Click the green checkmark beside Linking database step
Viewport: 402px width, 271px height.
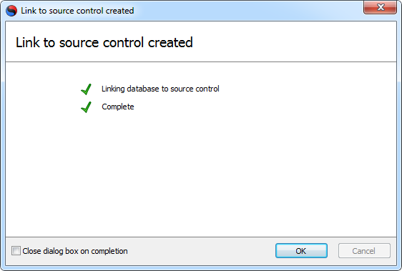point(86,89)
